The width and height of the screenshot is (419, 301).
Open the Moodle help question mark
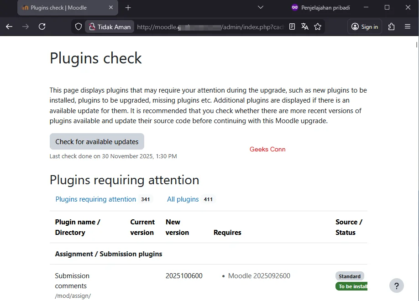point(396,285)
